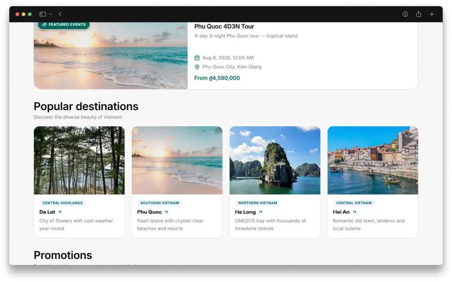Click the sparkle icon in Featured Events badge
This screenshot has height=282, width=452.
[45, 25]
